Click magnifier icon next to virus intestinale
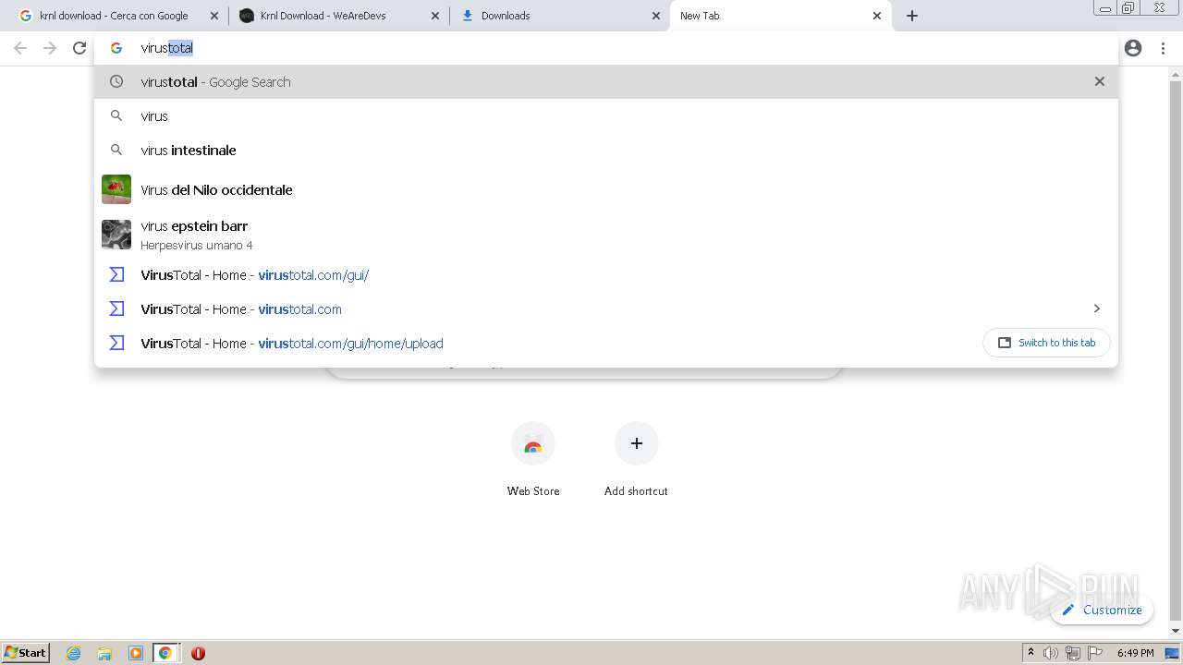This screenshot has height=665, width=1183. [116, 150]
